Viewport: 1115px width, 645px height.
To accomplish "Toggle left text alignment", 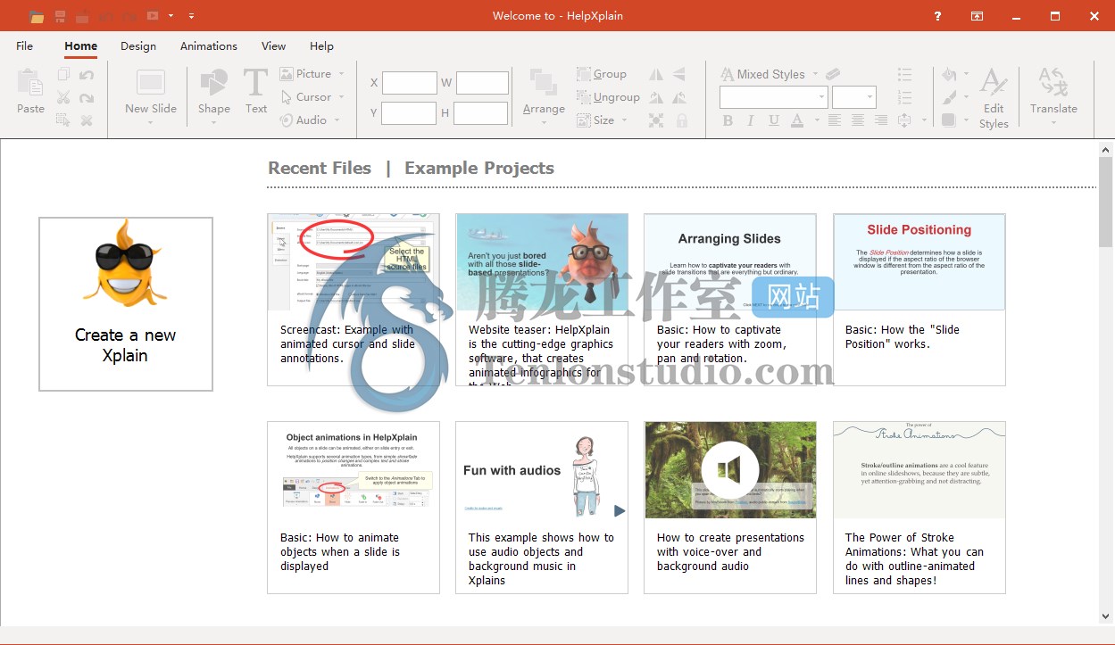I will pos(835,120).
